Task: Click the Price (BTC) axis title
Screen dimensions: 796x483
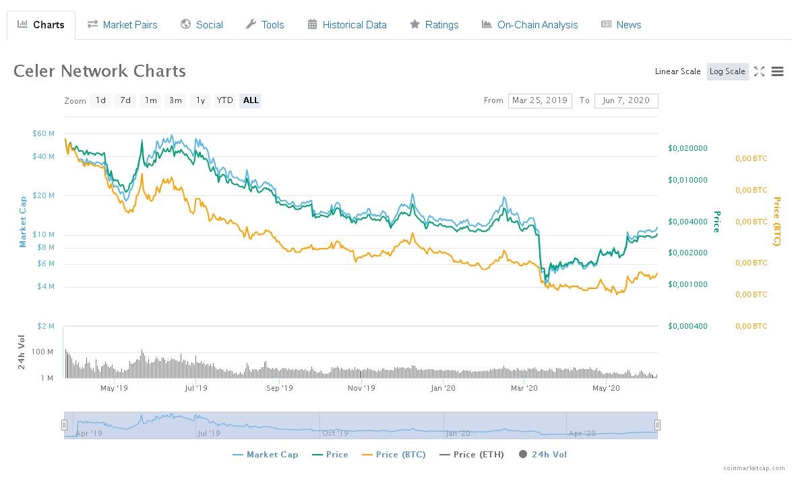Action: pyautogui.click(x=776, y=222)
